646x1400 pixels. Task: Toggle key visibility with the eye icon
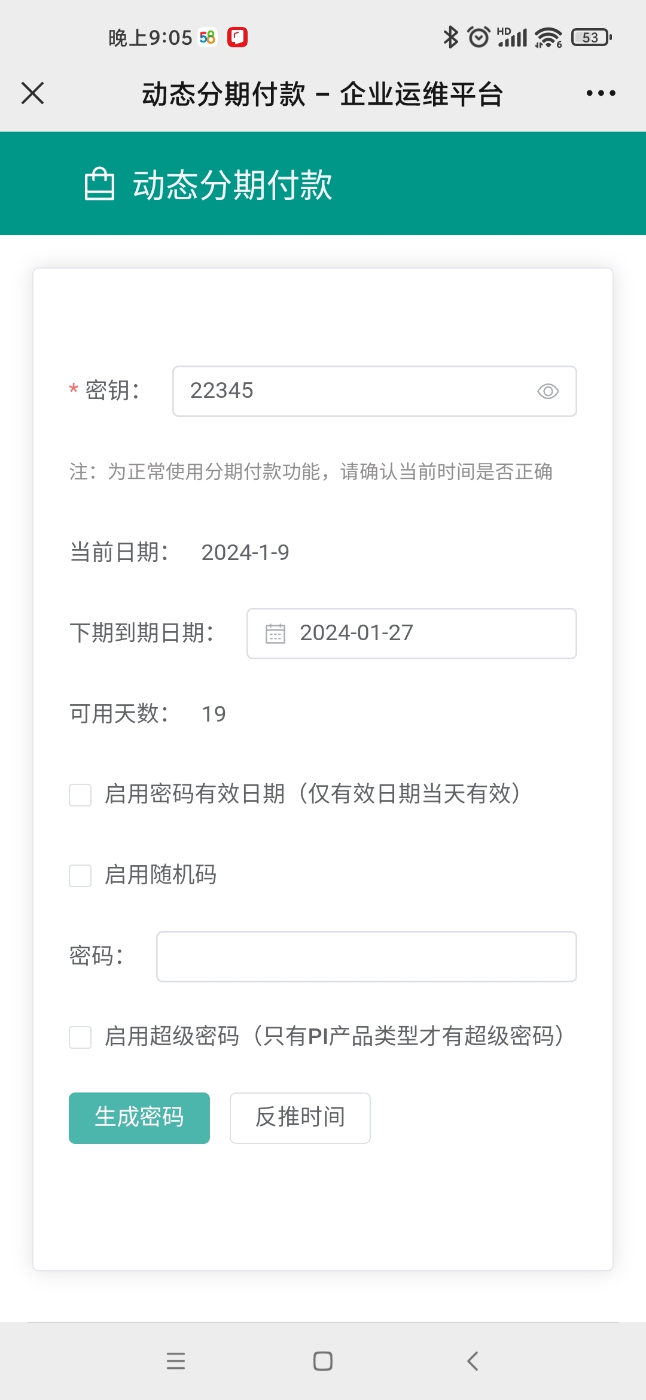tap(548, 391)
